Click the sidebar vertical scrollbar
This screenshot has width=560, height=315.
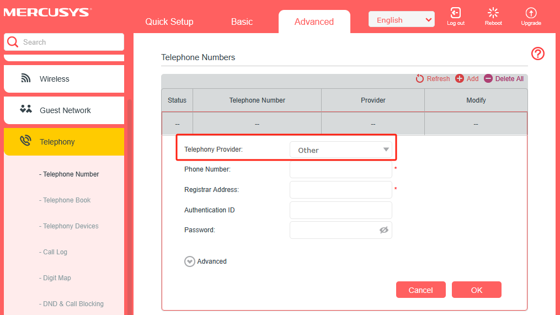click(x=130, y=207)
